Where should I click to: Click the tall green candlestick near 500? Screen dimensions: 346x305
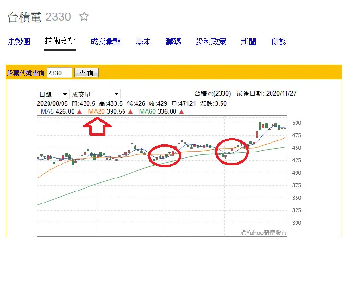tap(260, 126)
